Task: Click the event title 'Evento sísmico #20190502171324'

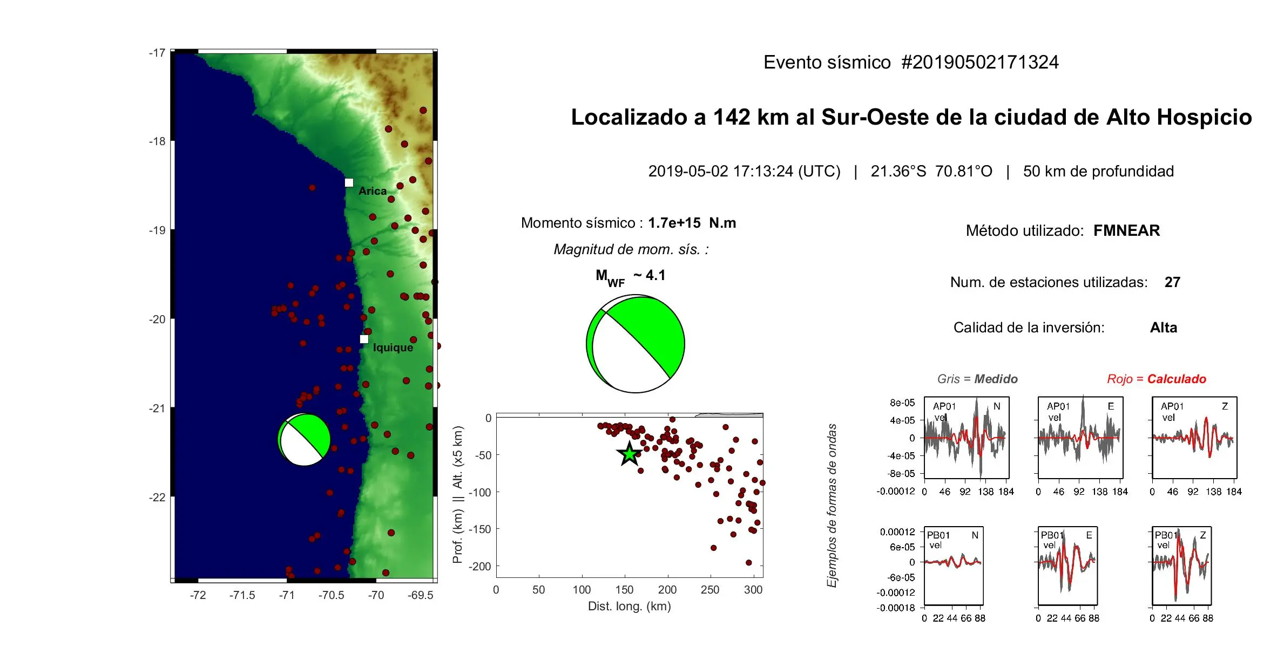Action: tap(911, 62)
